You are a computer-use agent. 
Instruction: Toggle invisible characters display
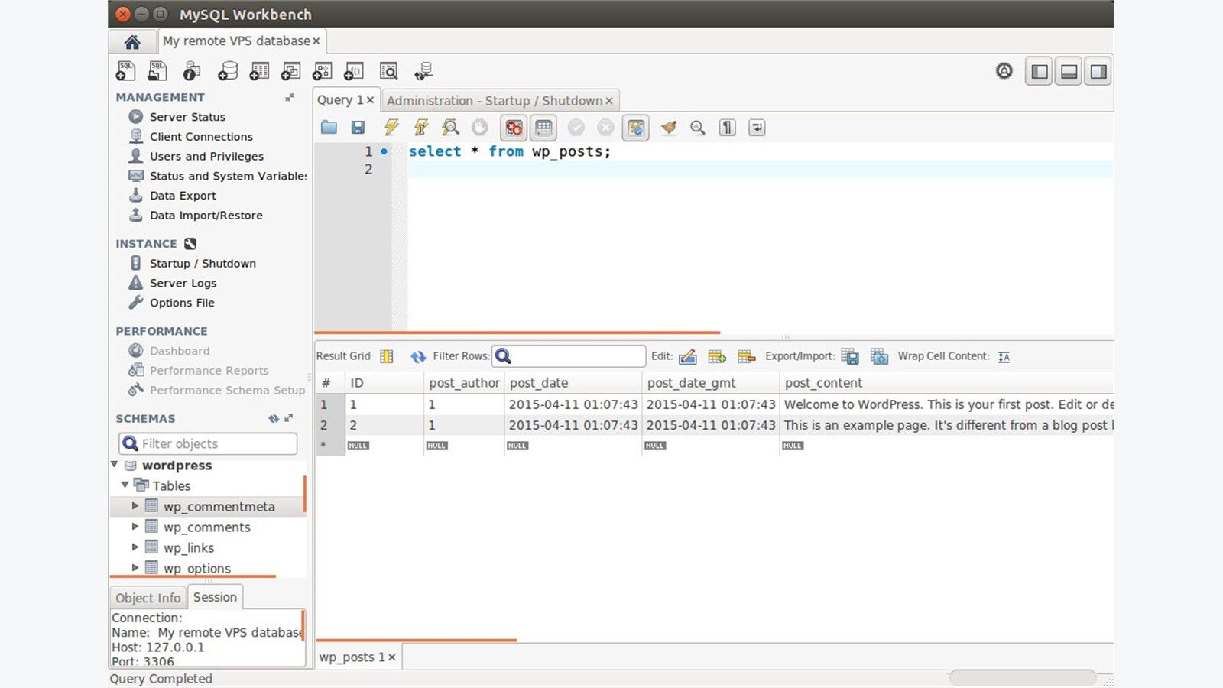pos(728,128)
